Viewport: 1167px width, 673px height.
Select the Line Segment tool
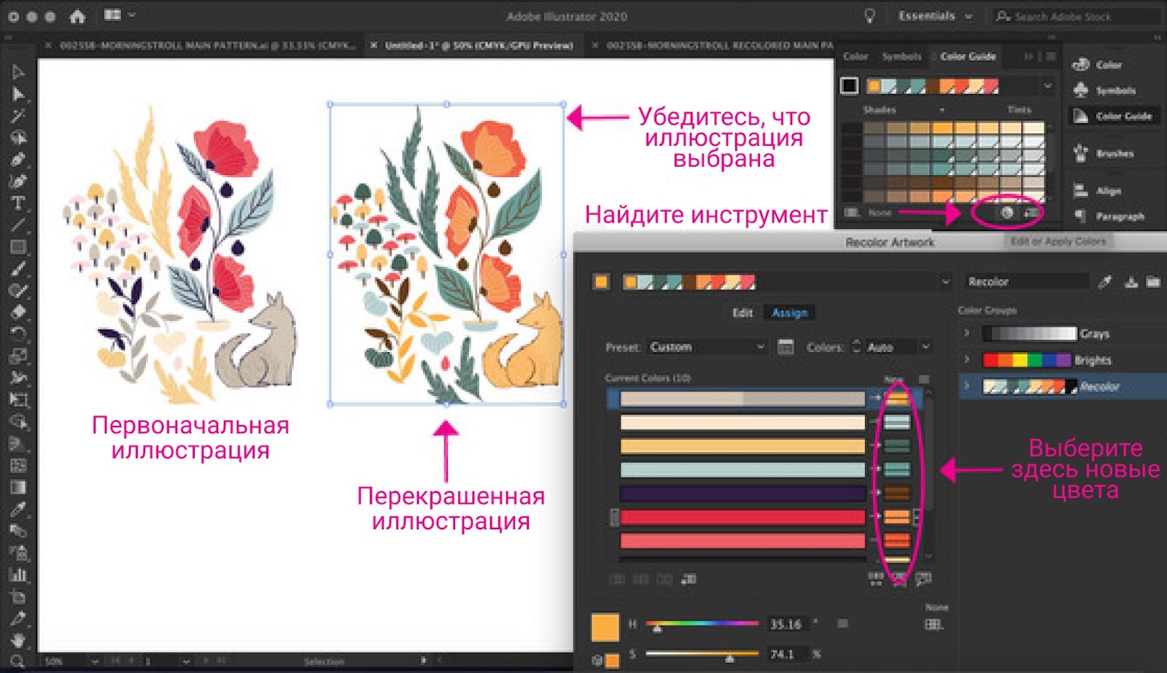click(18, 225)
